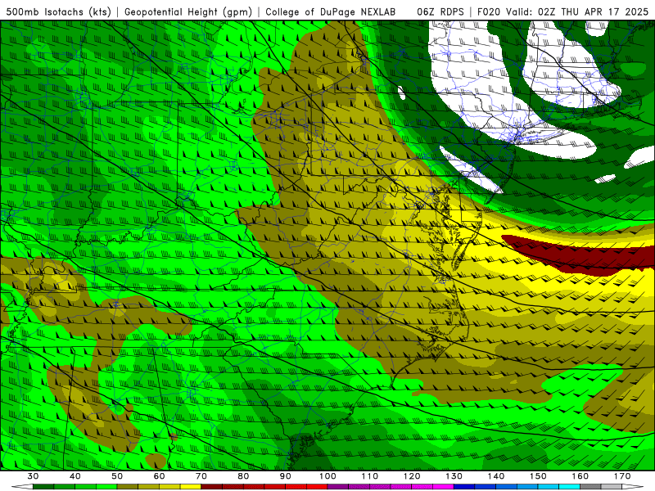Click the legend value 30
Screen dimensions: 655x491
[33, 476]
